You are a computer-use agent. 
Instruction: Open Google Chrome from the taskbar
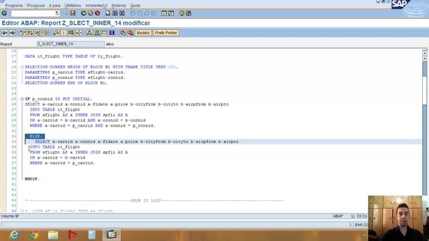pyautogui.click(x=34, y=235)
